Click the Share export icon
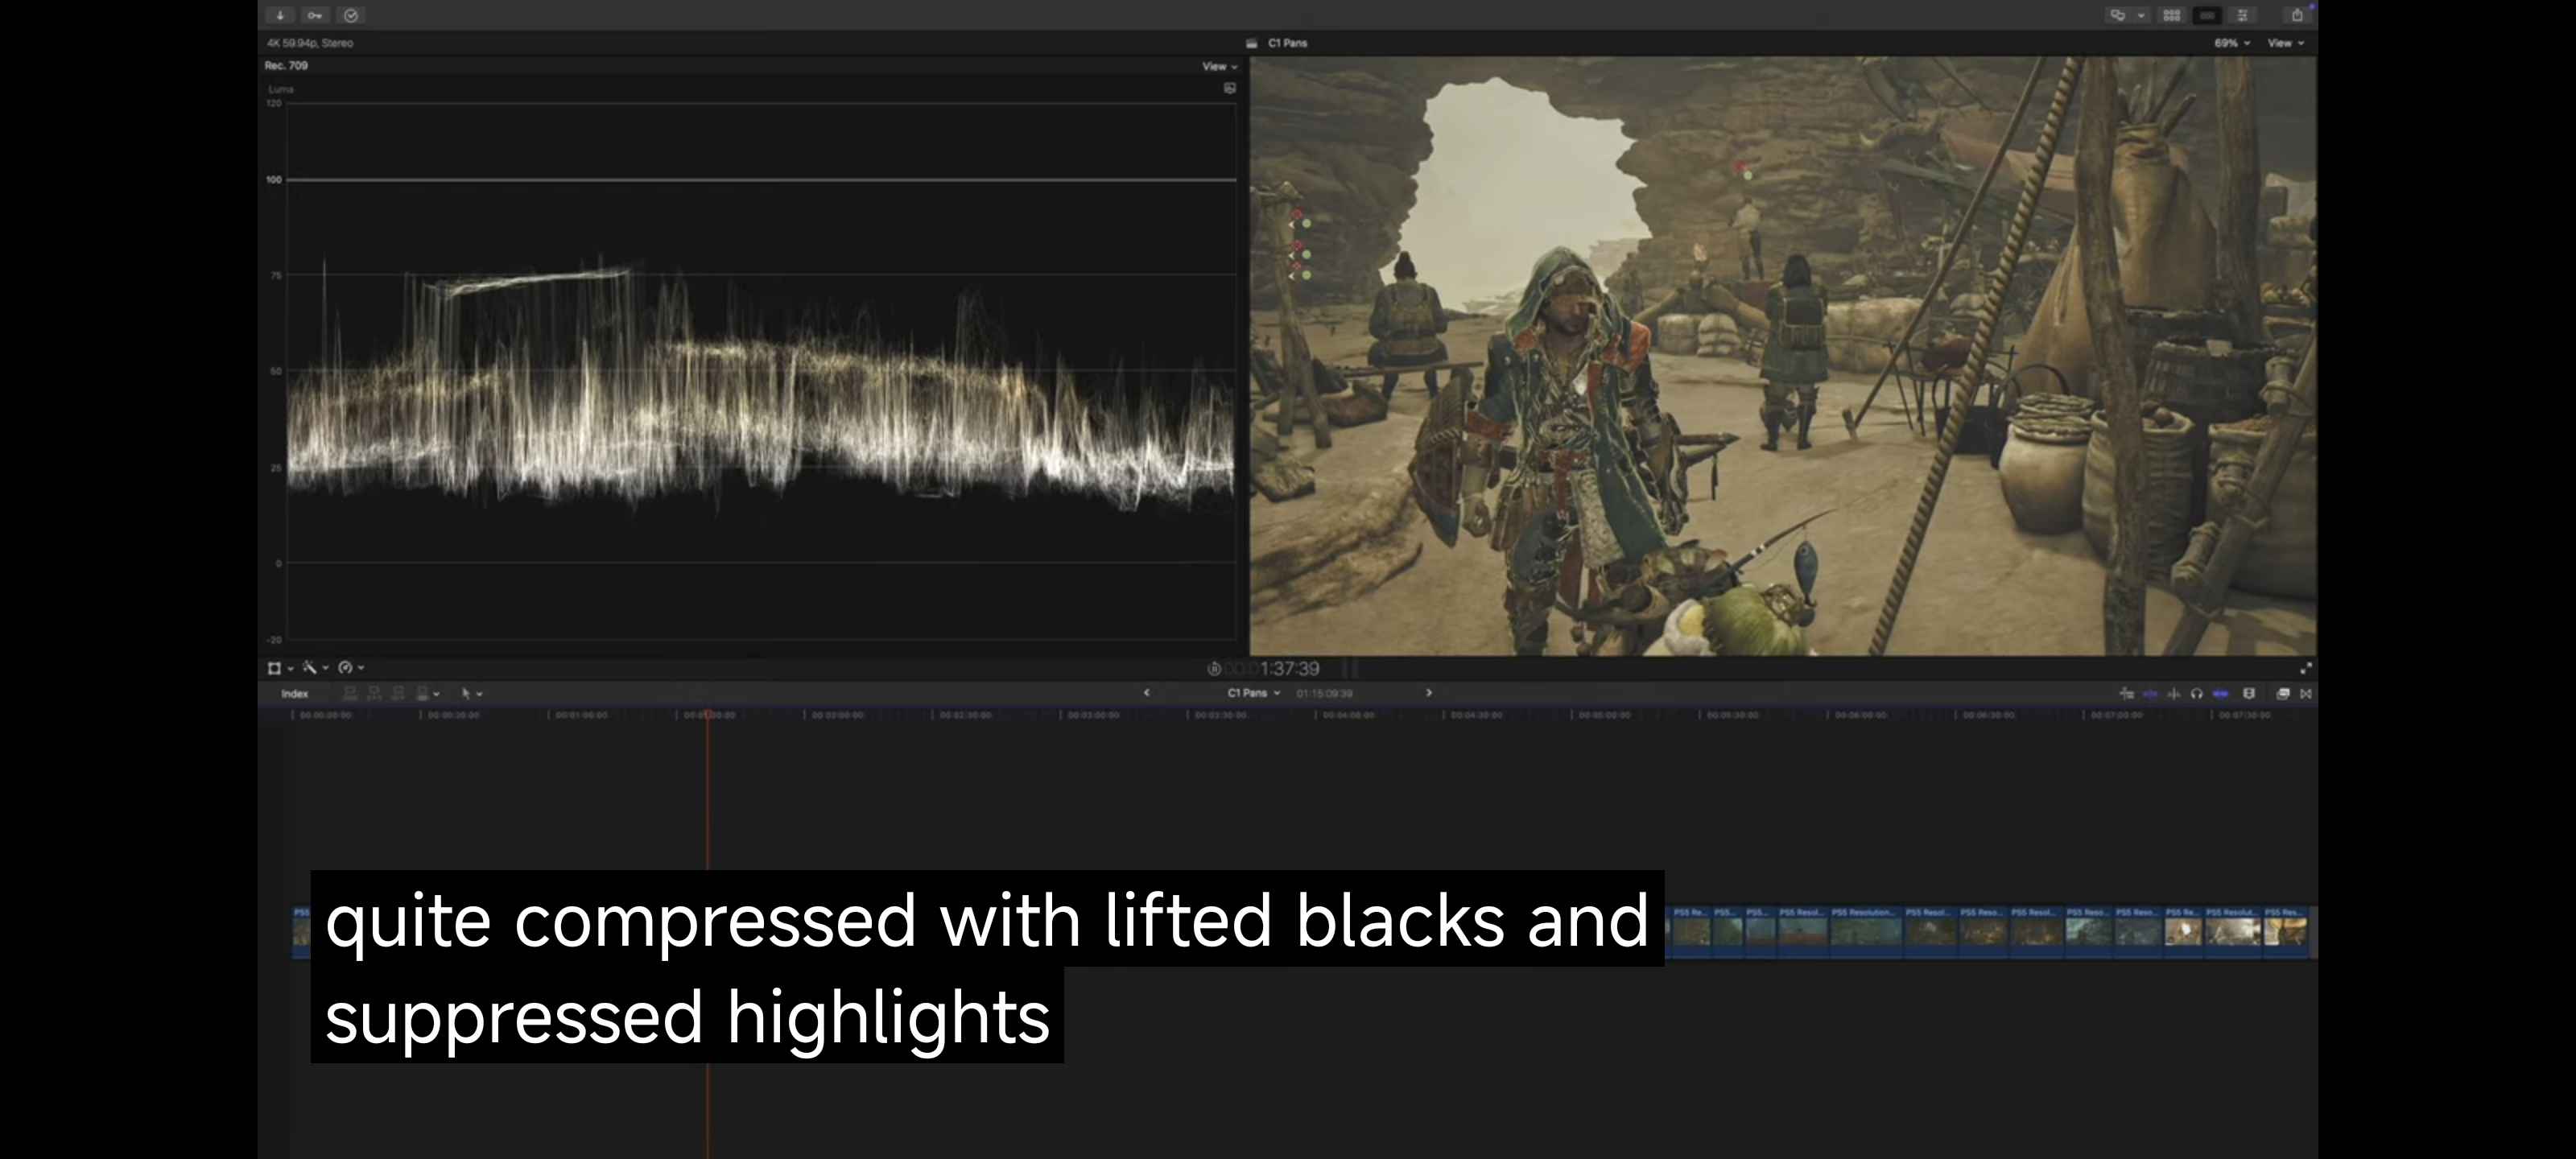 coord(2297,15)
